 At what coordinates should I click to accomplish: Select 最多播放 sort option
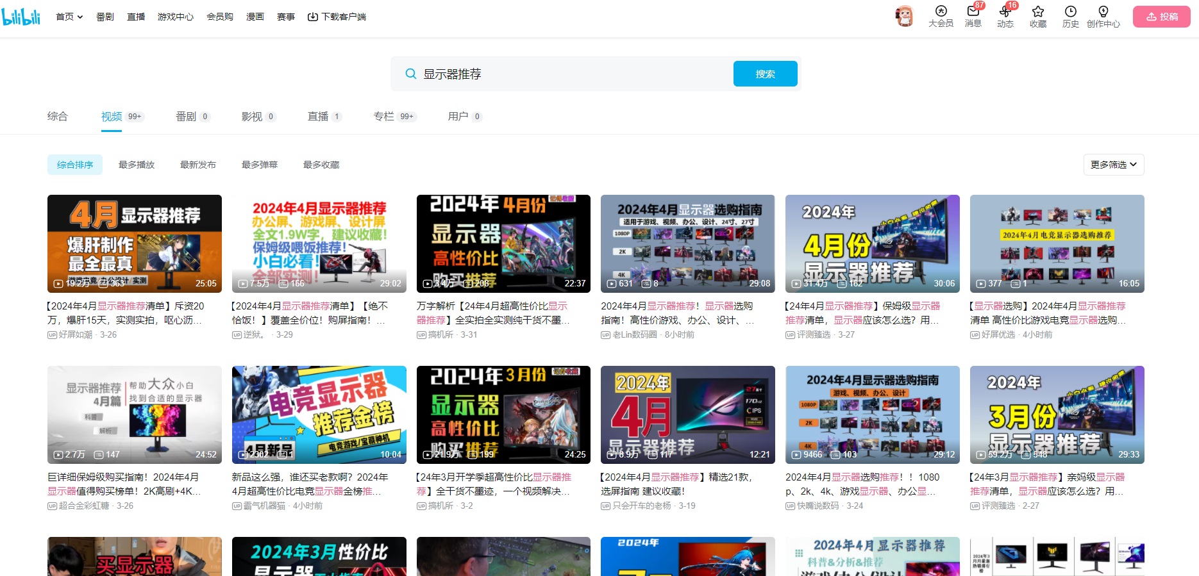tap(137, 165)
